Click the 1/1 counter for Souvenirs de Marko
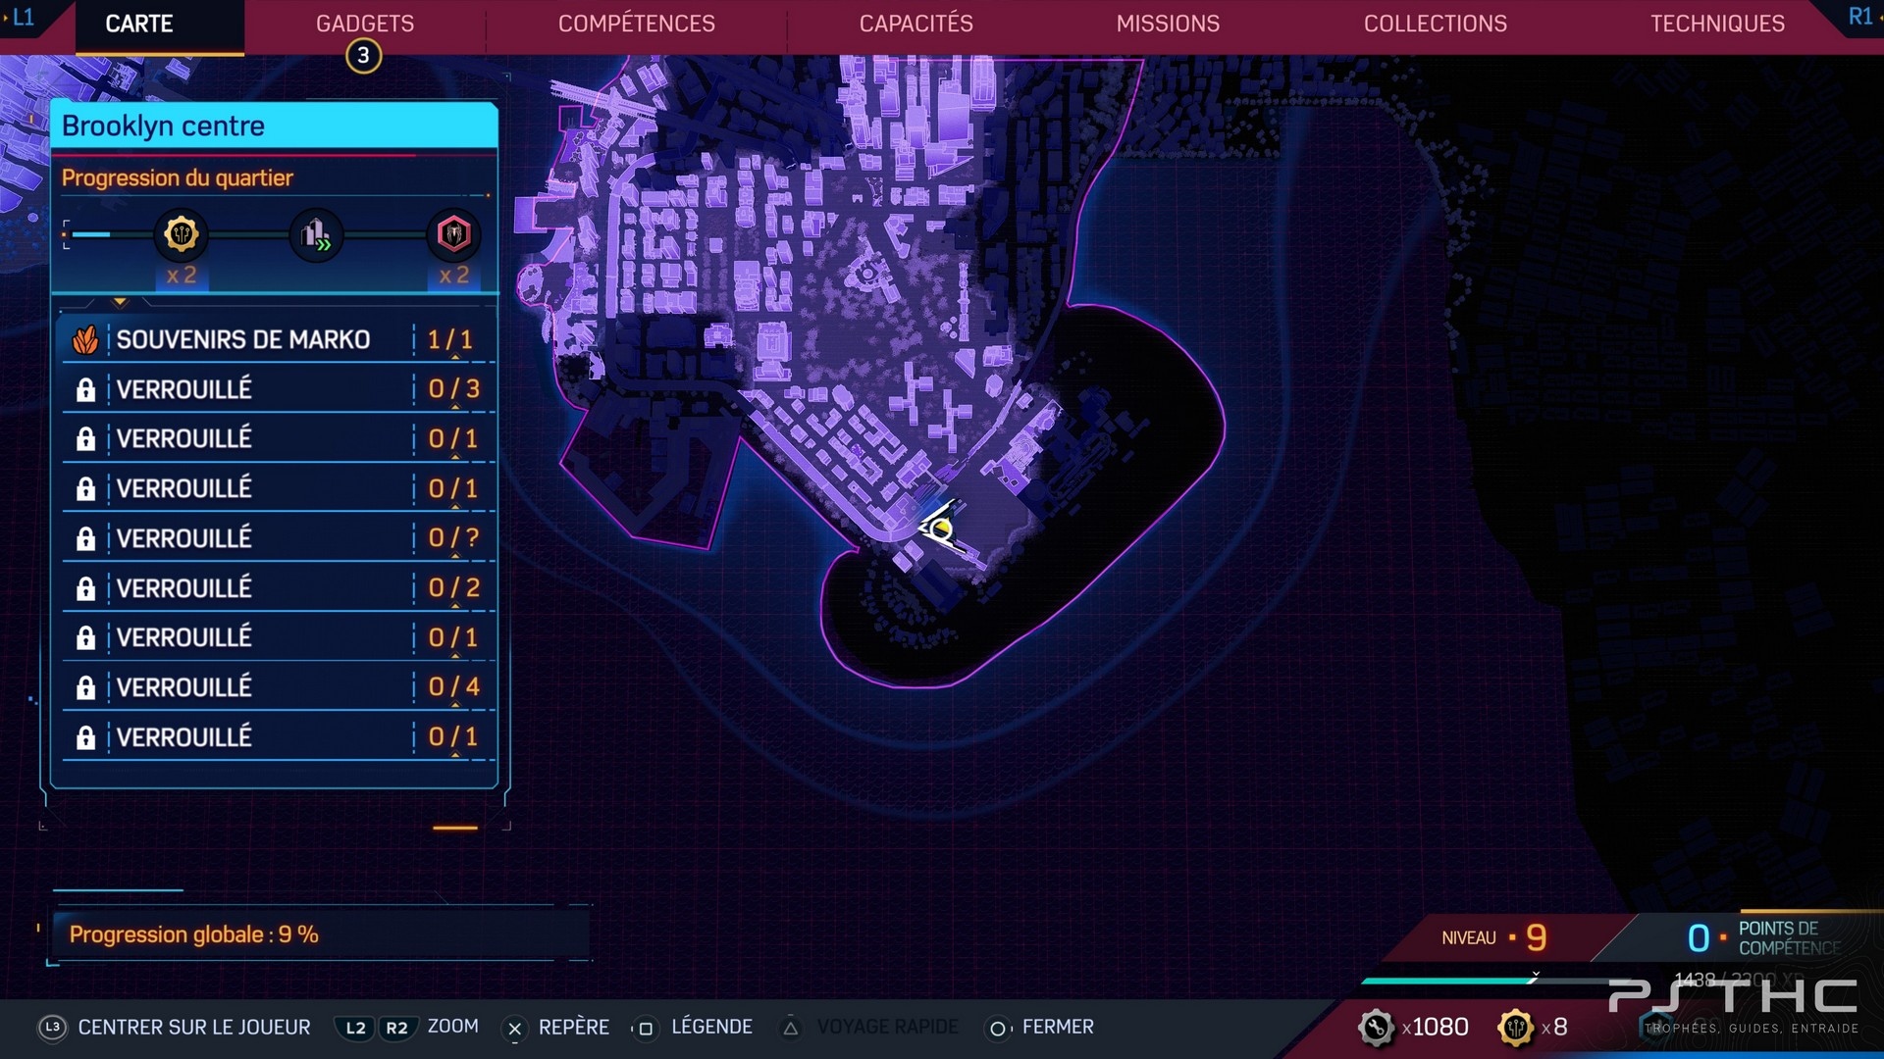 pos(450,339)
